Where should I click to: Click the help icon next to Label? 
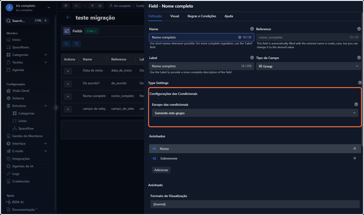coord(252,58)
